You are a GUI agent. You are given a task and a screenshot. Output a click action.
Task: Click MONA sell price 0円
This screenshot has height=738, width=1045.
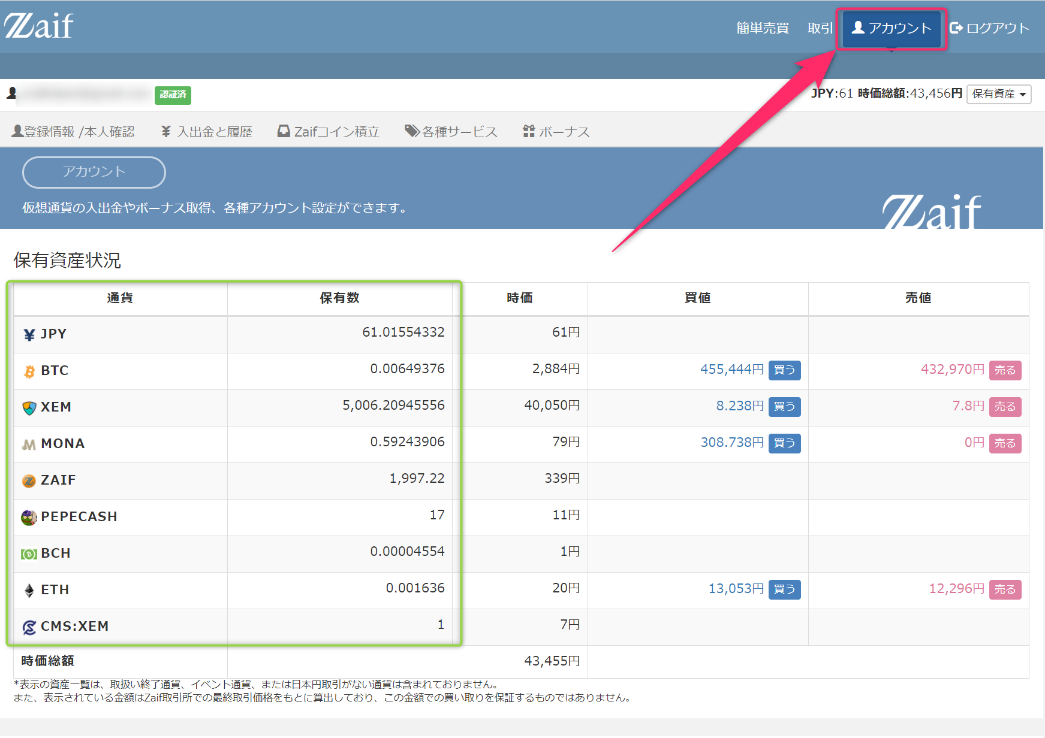click(x=974, y=443)
